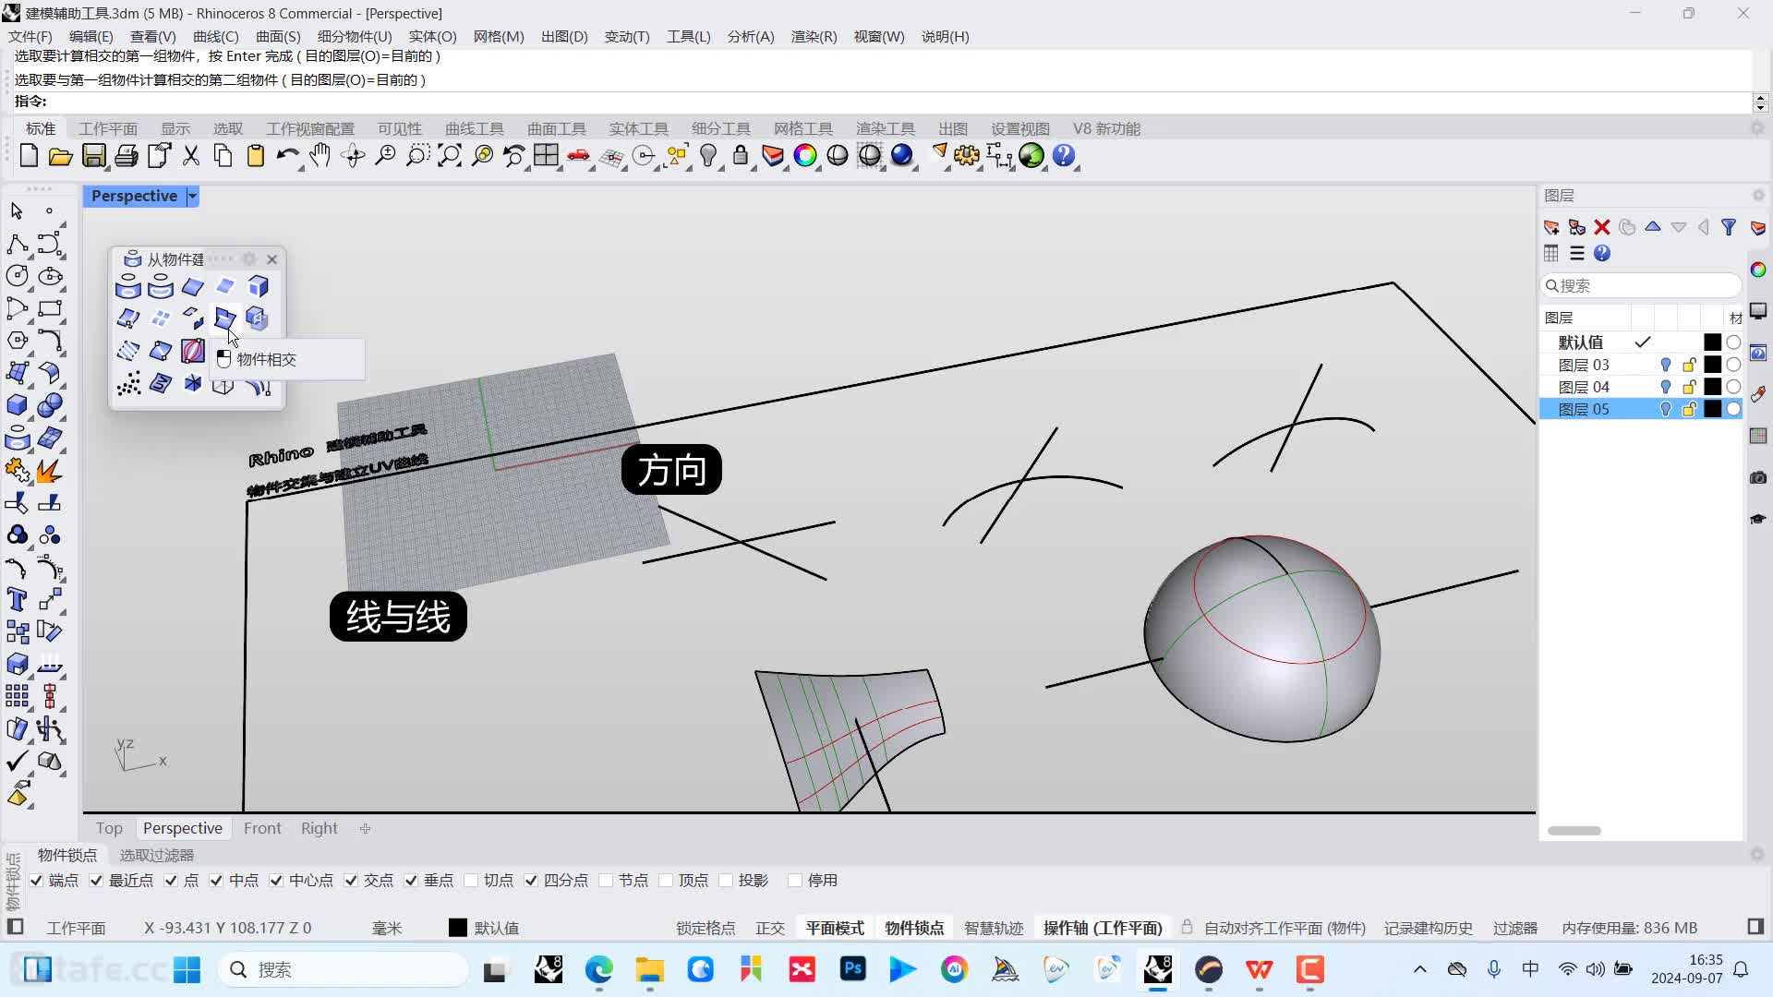Viewport: 1773px width, 997px height.
Task: Open the 实体工具 menu
Action: [x=638, y=127]
